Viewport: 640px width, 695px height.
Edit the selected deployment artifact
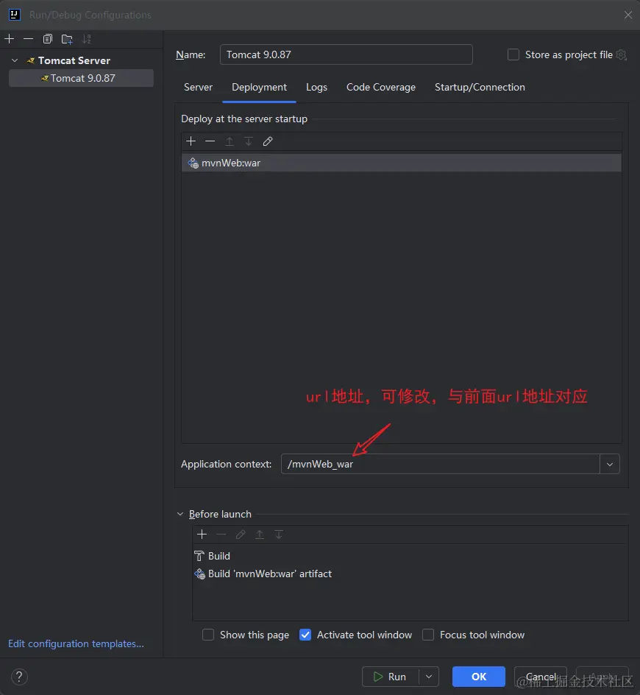[x=268, y=141]
